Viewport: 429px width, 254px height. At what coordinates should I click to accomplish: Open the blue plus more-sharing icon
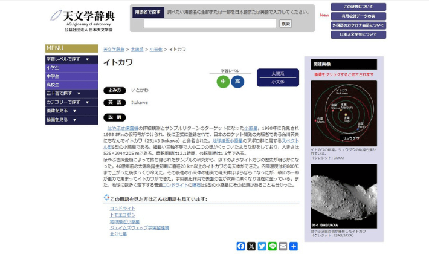(x=294, y=246)
